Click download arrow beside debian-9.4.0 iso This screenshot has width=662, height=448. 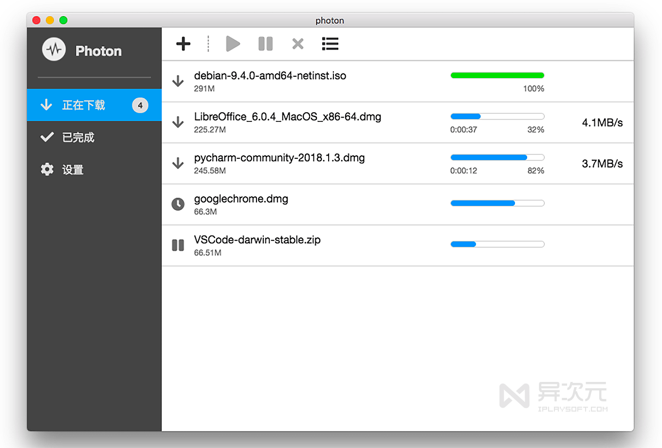tap(178, 81)
